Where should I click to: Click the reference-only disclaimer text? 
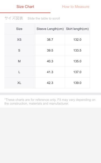tap(50, 102)
